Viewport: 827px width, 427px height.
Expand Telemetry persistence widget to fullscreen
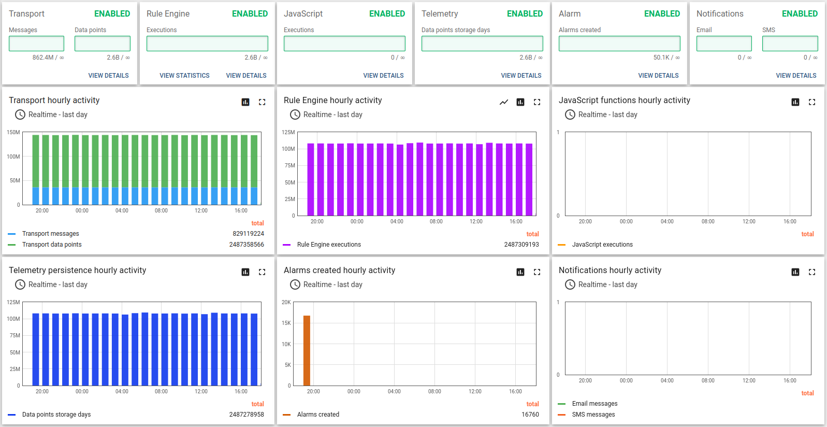tap(262, 272)
